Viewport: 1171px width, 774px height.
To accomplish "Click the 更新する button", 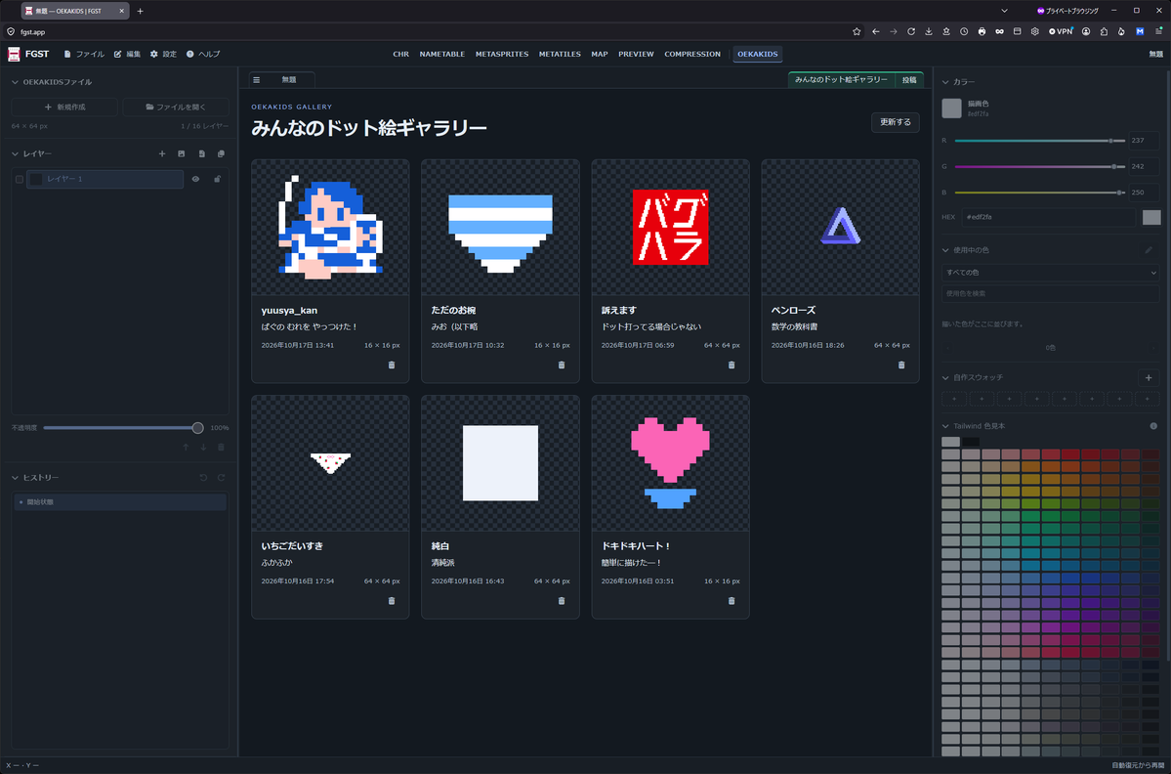I will 896,122.
